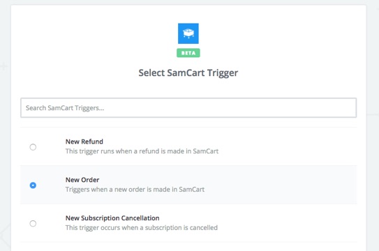Click the word "SamCart" in refund description
The width and height of the screenshot is (379, 251).
click(206, 151)
